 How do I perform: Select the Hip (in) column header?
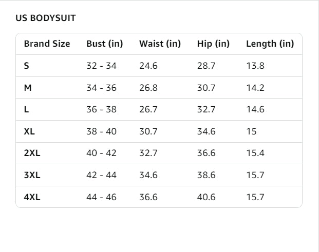[213, 44]
